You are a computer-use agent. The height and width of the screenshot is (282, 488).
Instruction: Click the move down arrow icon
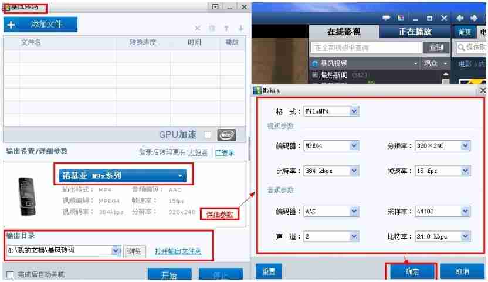point(240,28)
